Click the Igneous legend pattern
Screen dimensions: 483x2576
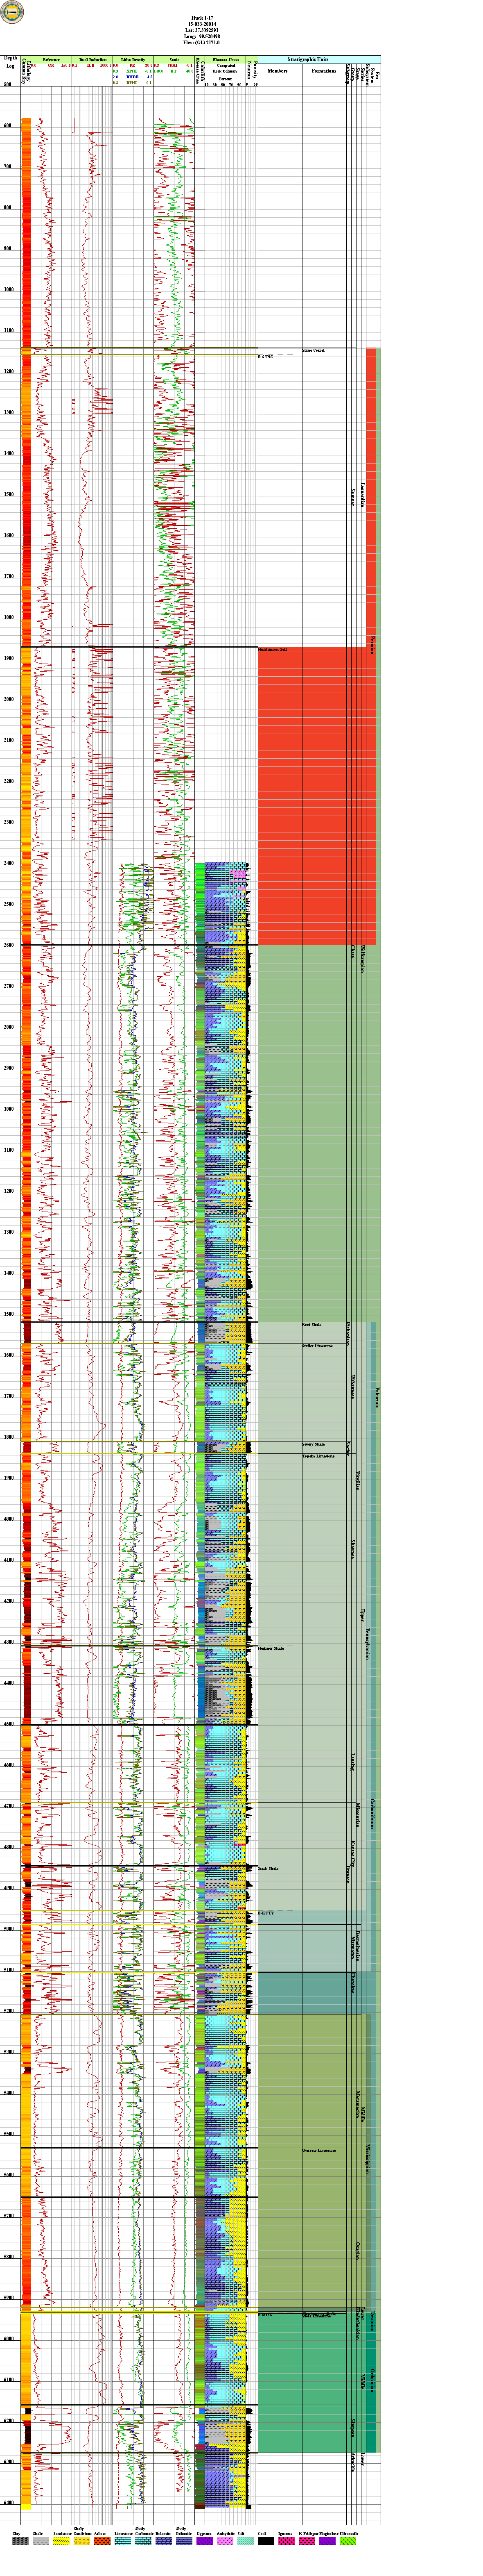tap(287, 2541)
